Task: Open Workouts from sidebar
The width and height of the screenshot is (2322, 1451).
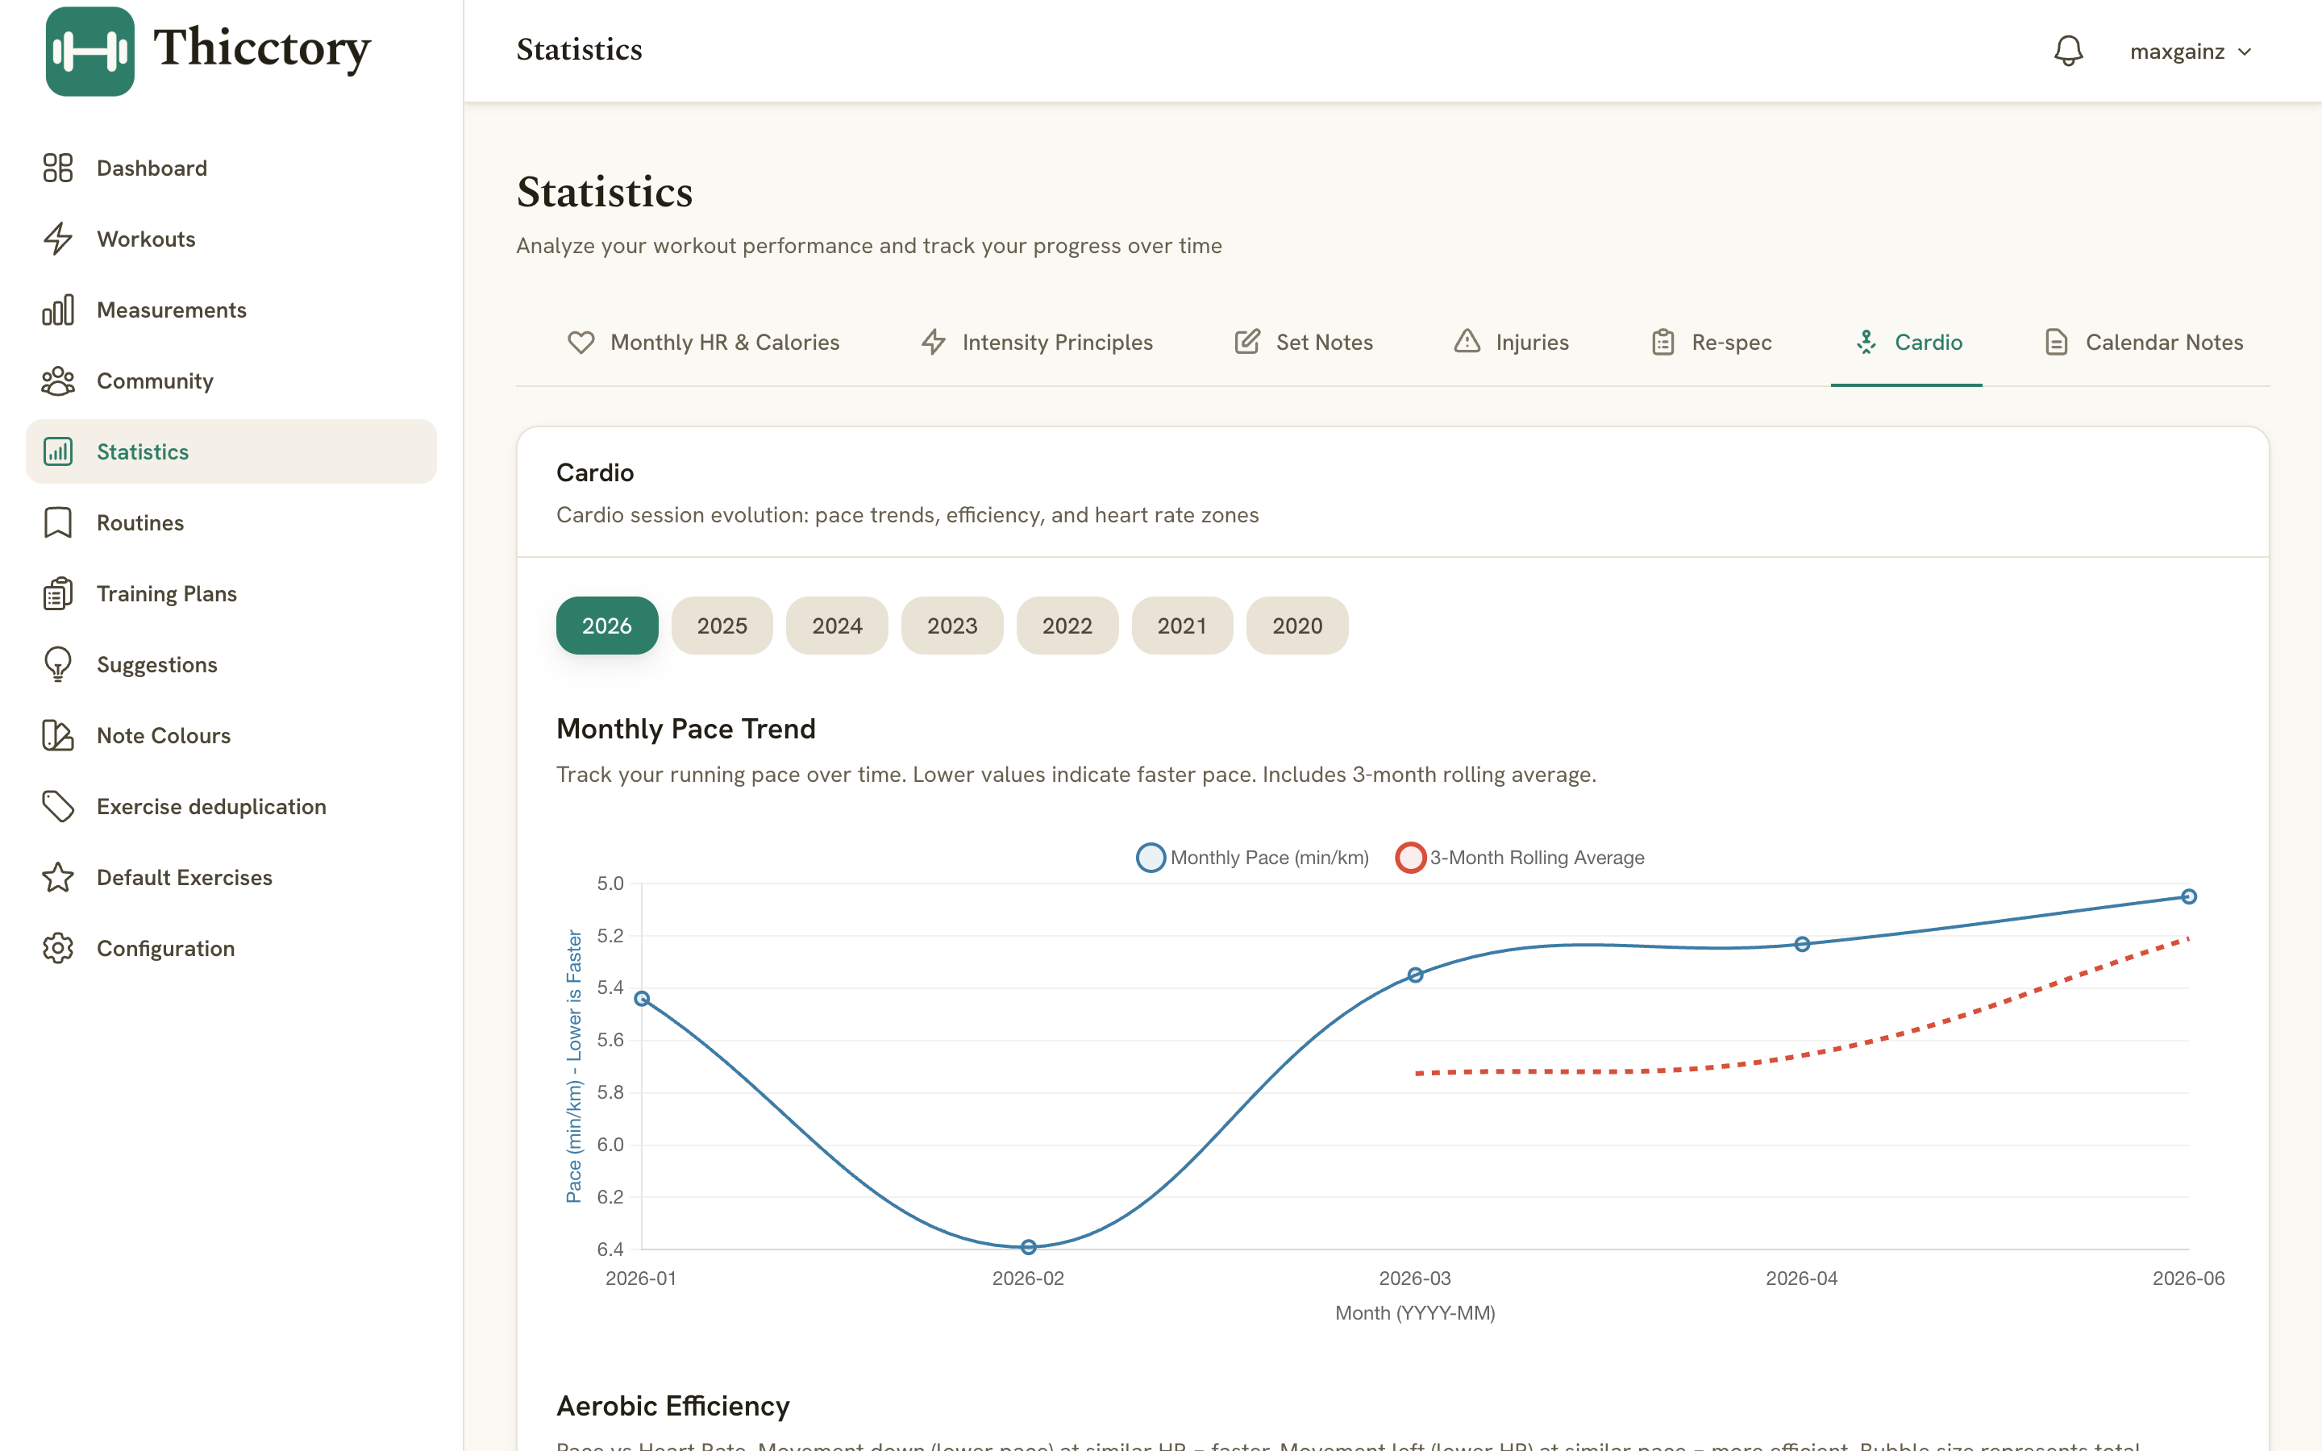Action: click(x=231, y=239)
